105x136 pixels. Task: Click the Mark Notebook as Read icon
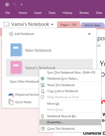42,97
